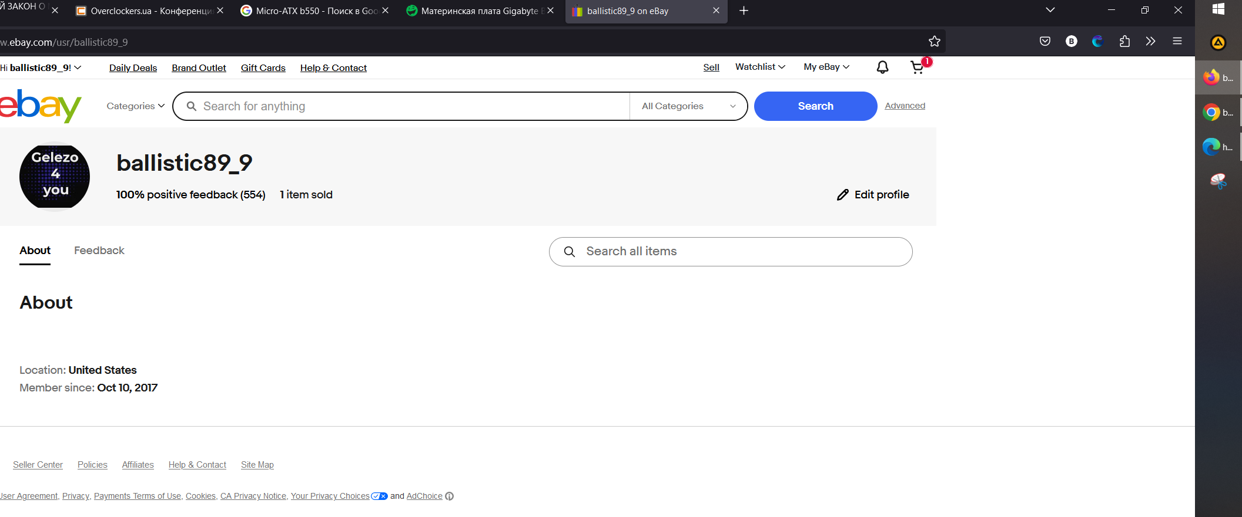The width and height of the screenshot is (1242, 517).
Task: Click the magnifier icon in Search all items
Action: (x=569, y=252)
